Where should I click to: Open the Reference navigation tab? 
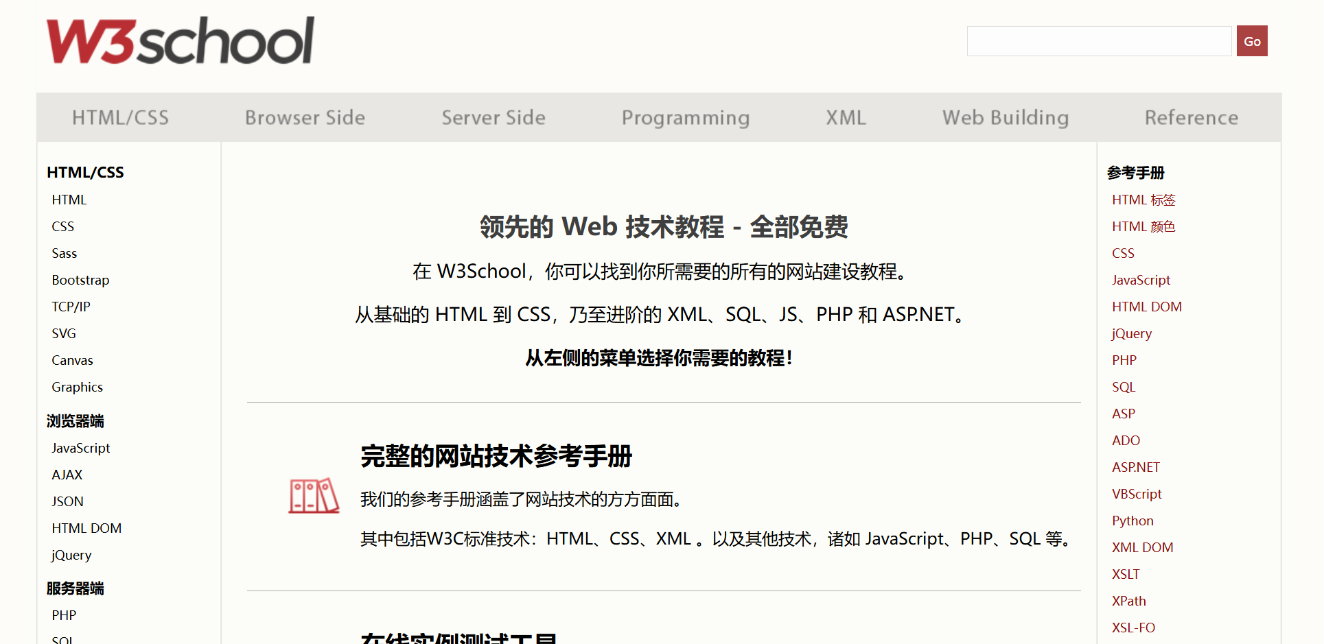[x=1192, y=117]
